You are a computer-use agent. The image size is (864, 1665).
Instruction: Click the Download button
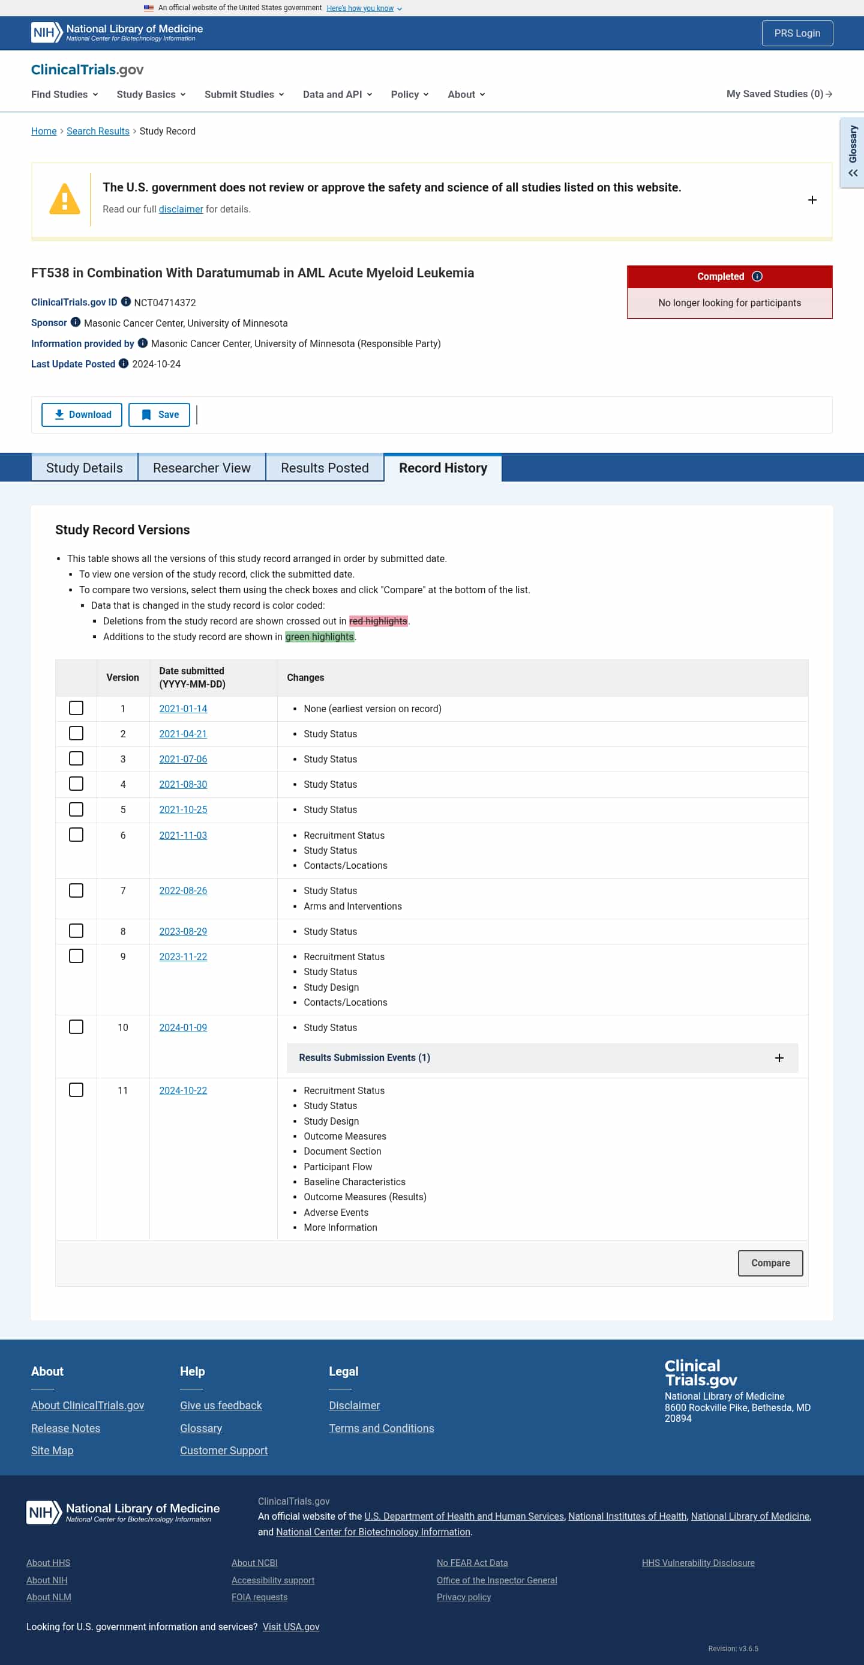(82, 415)
